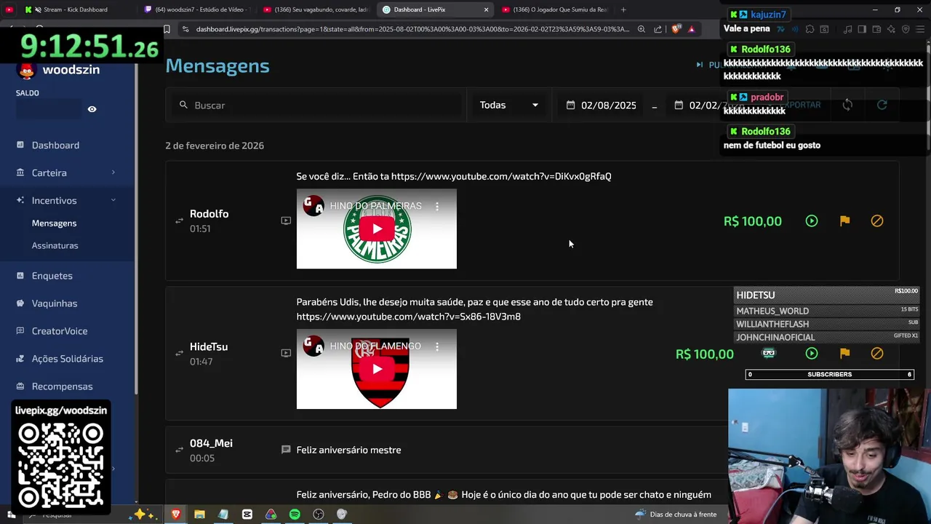
Task: Close the Dashboard - LivePix browser tab
Action: point(486,9)
